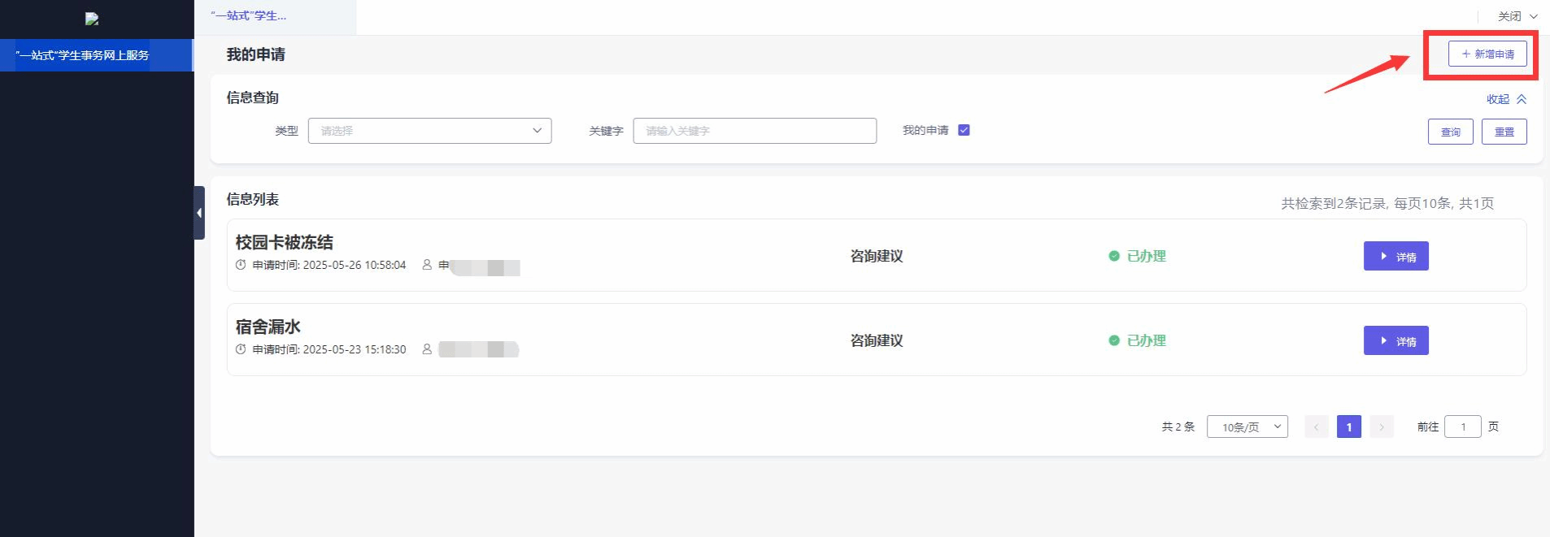Open the 关闭 dropdown menu at top
1550x537 pixels.
(1517, 16)
